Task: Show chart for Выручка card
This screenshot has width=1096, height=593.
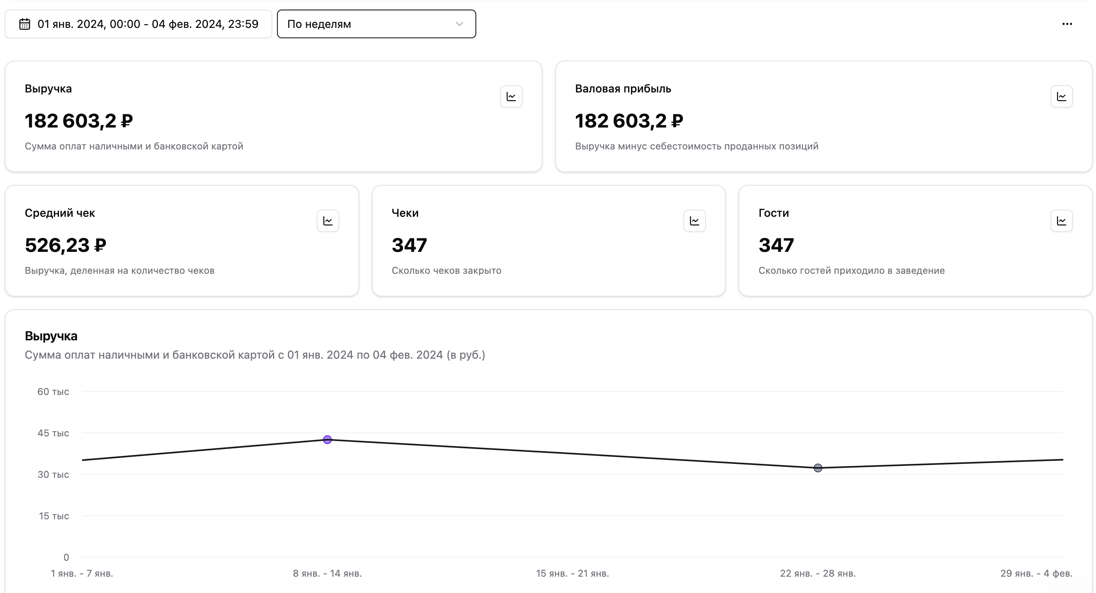Action: click(x=511, y=96)
